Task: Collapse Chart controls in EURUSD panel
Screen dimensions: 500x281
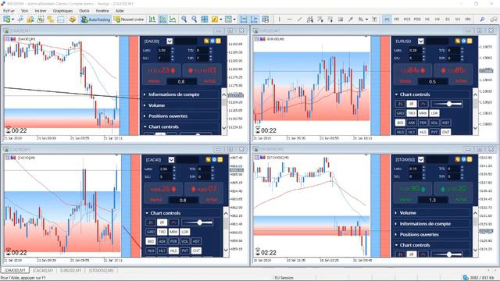Action: pos(432,94)
